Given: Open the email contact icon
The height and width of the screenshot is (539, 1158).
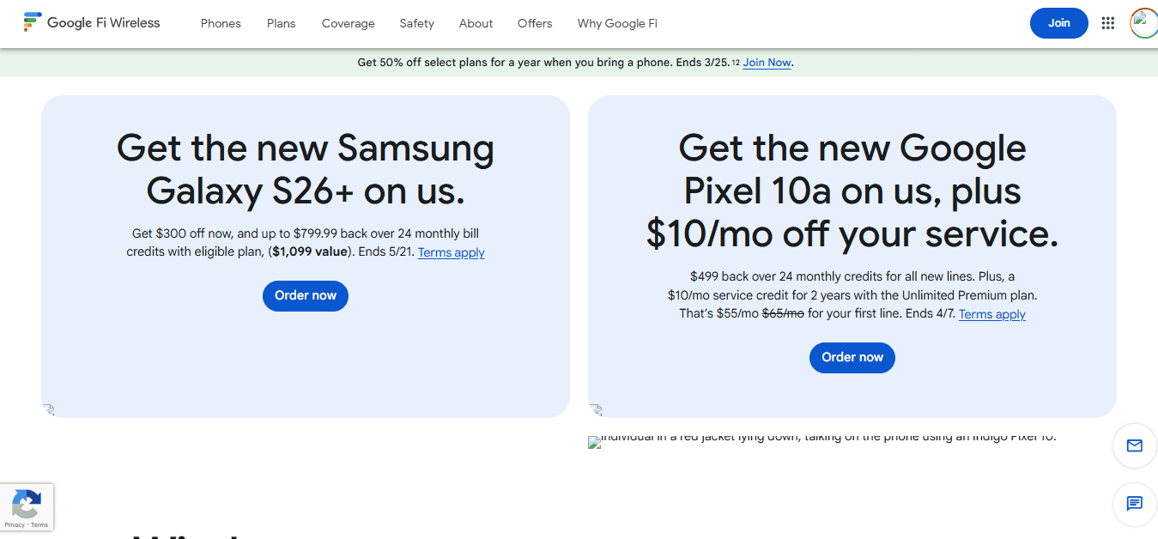Looking at the screenshot, I should point(1134,446).
